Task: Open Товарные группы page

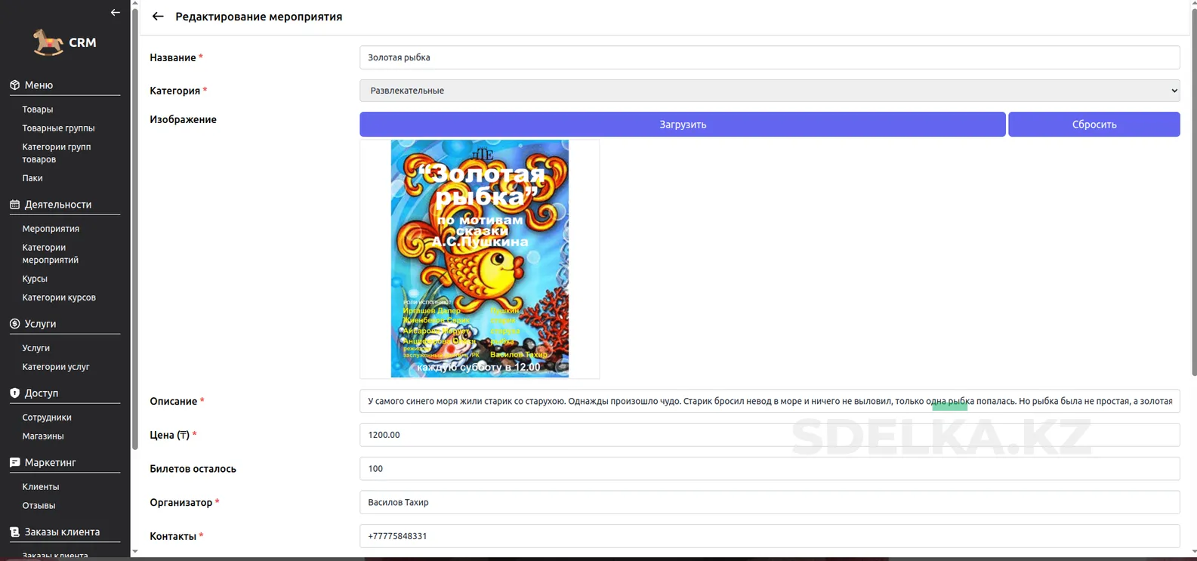Action: pos(59,128)
